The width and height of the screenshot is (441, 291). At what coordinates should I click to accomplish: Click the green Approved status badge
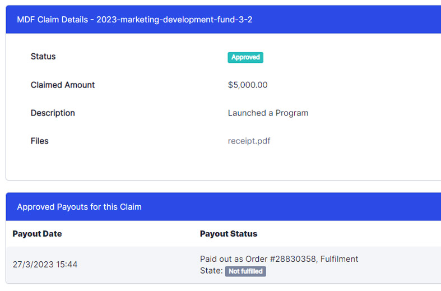245,57
